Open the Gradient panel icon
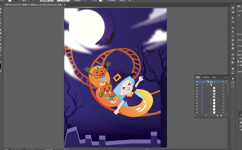242x150 pixels. coord(233,58)
